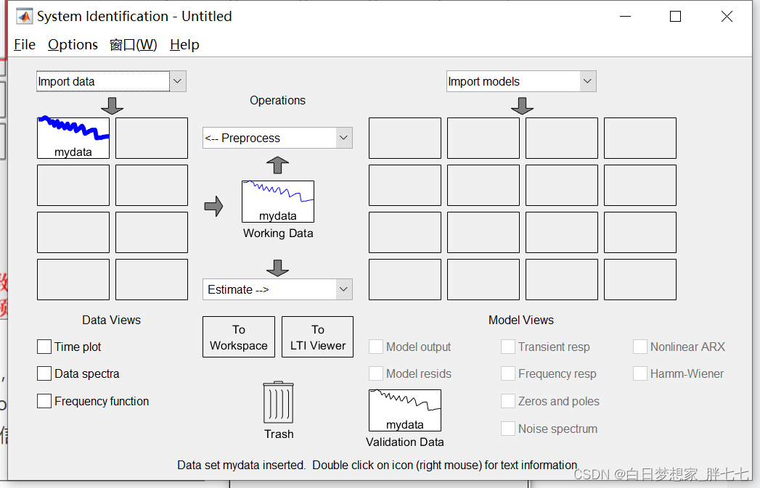
Task: Click the 'Data Views' label
Action: click(112, 320)
